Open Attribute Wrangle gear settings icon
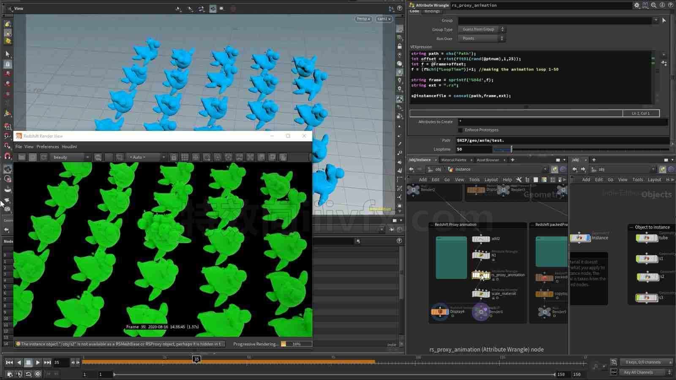The image size is (676, 380). (637, 5)
